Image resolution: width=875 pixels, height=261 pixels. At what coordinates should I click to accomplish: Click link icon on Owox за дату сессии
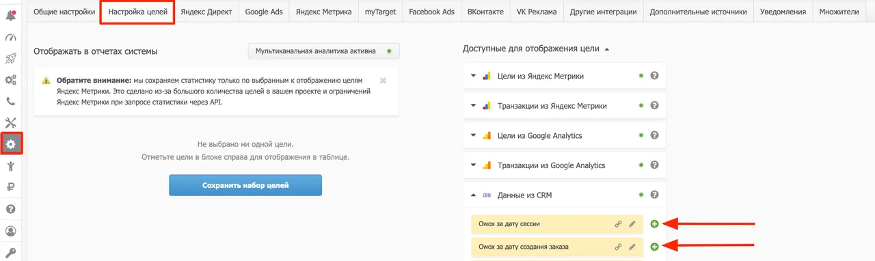[x=618, y=224]
